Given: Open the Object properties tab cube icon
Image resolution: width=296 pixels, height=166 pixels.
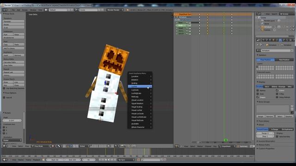Looking at the screenshot, I should [273, 40].
